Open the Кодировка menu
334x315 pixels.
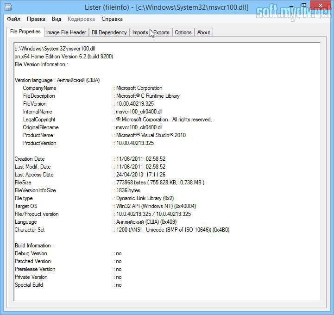click(81, 19)
